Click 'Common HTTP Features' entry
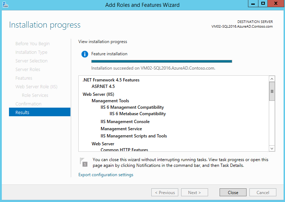 pyautogui.click(x=124, y=150)
